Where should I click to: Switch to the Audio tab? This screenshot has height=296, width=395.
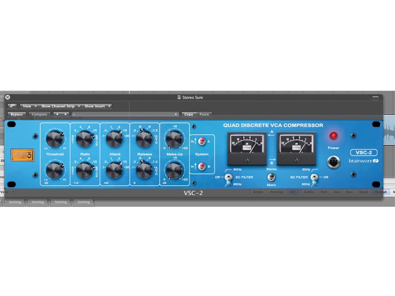pyautogui.click(x=308, y=191)
